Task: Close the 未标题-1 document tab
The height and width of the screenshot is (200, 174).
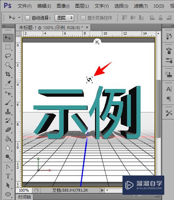Action: click(x=87, y=27)
